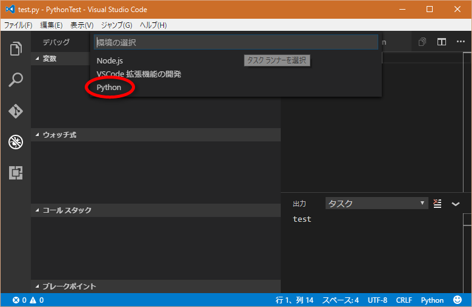Screen dimensions: 472x307
Task: Open the Debug view icon
Action: [x=16, y=142]
